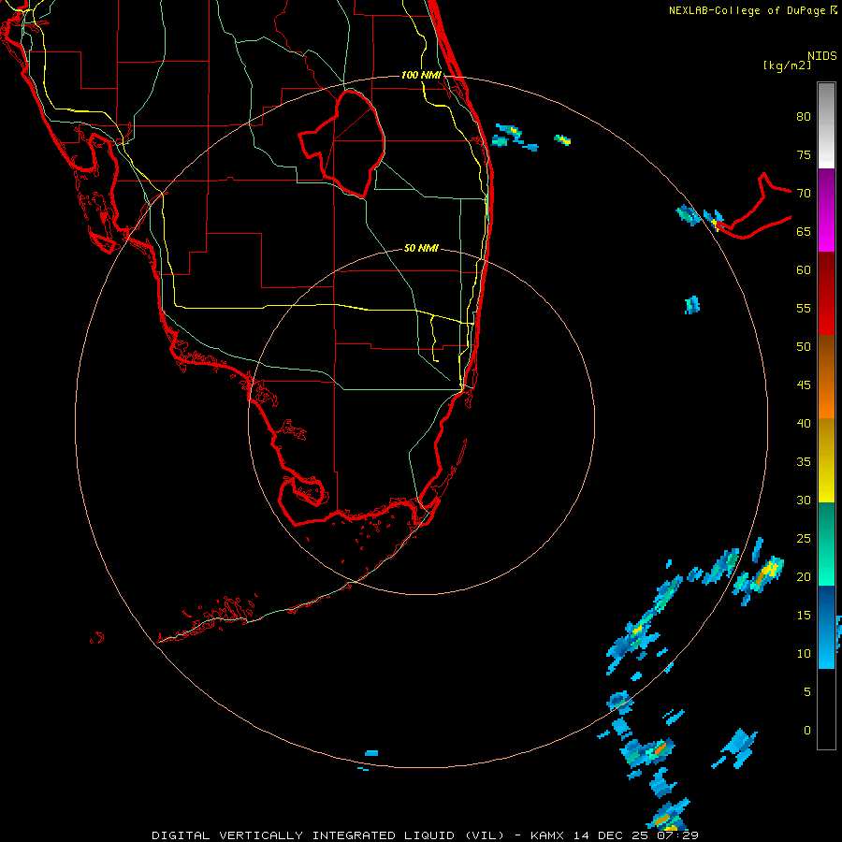Select the 50 value on the VIL scale
The image size is (842, 842).
click(x=804, y=346)
